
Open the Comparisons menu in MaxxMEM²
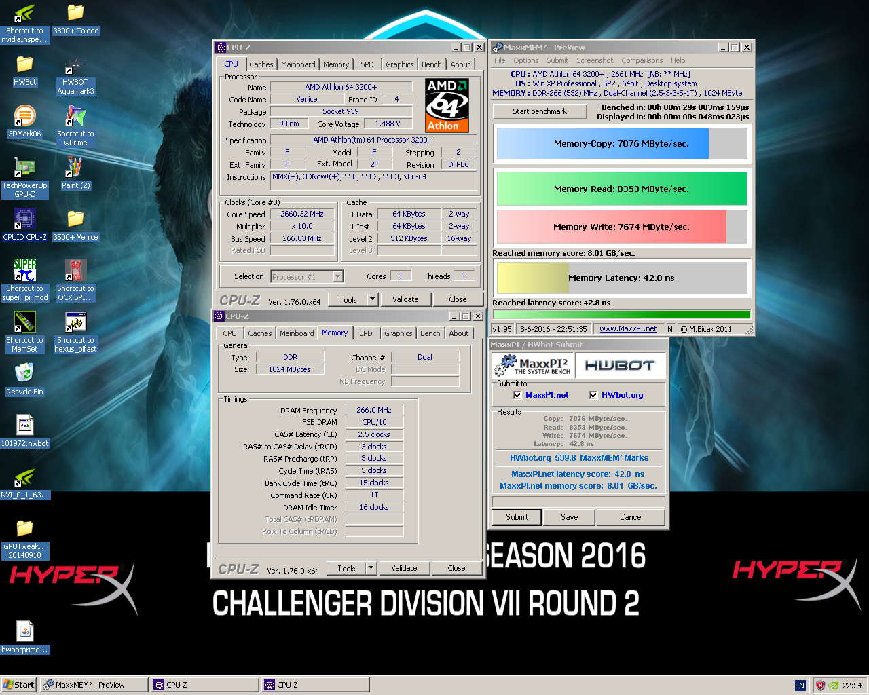(x=642, y=60)
